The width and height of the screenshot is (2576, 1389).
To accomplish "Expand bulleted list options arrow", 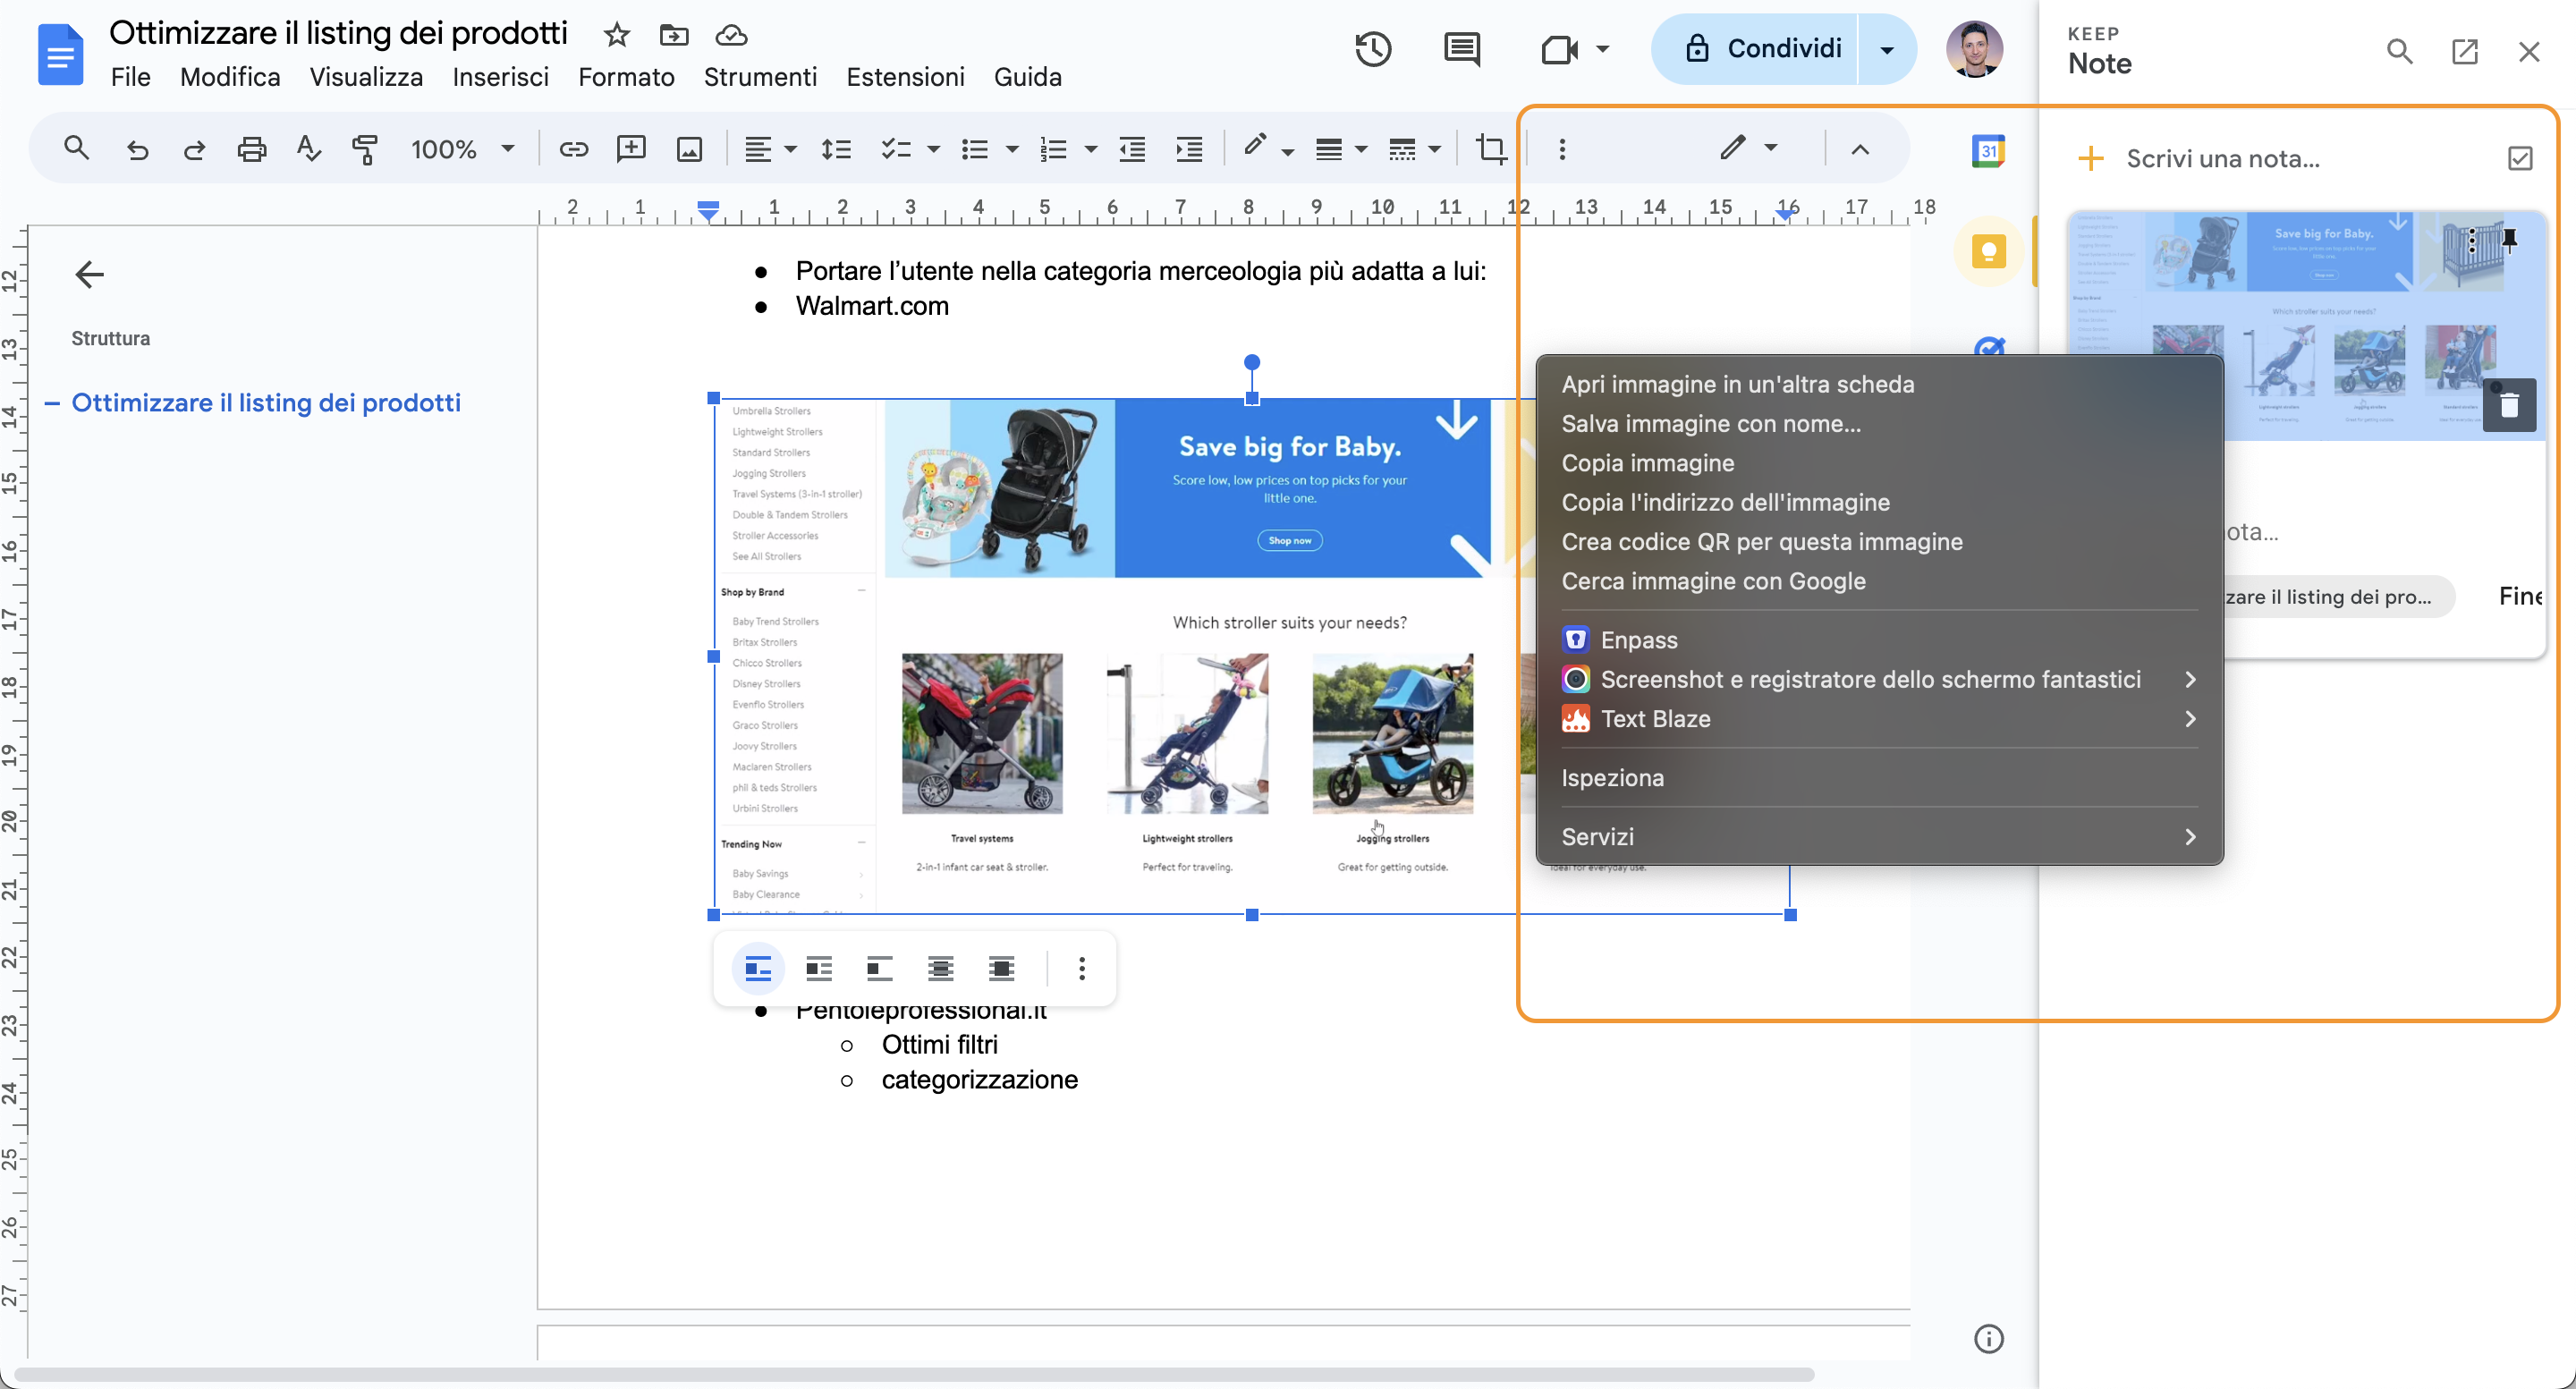I will [1012, 150].
